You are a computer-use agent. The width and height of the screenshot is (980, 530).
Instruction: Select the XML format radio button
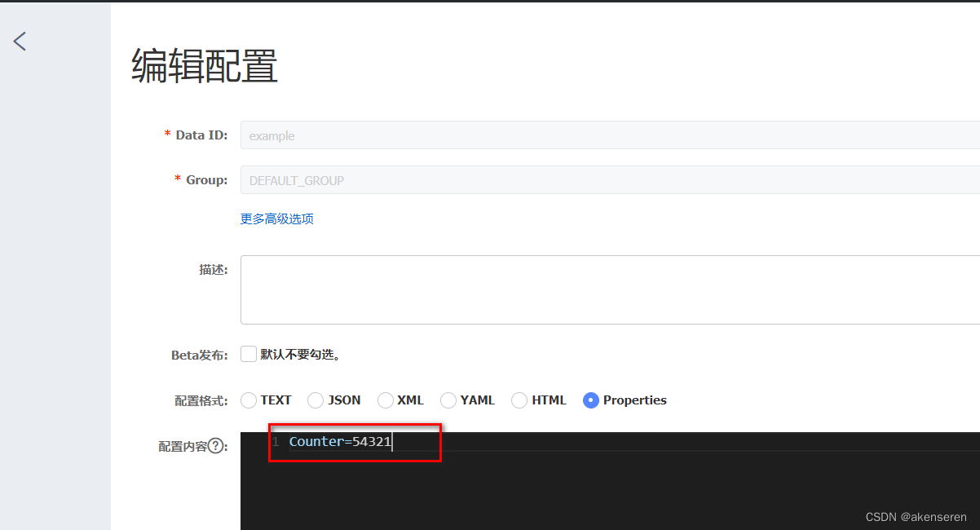tap(386, 400)
